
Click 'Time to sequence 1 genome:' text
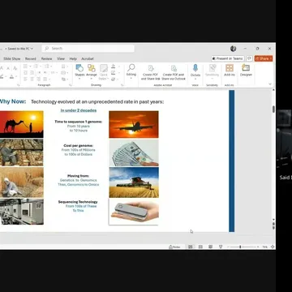click(x=79, y=122)
